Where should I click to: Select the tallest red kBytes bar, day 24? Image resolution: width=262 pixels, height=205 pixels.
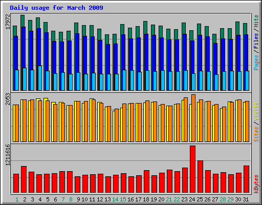193,169
